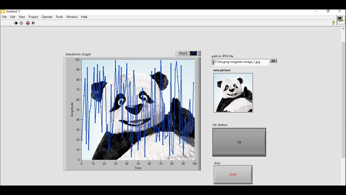
Task: Click Plot 0 legend line sample
Action: (x=194, y=53)
